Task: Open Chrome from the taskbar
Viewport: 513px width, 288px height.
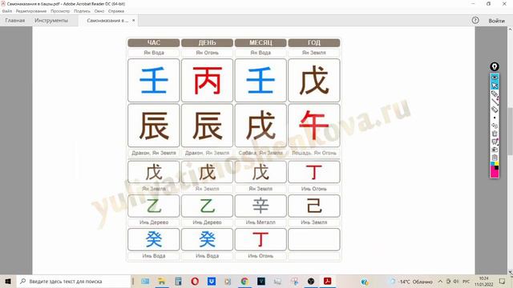Action: click(x=244, y=281)
